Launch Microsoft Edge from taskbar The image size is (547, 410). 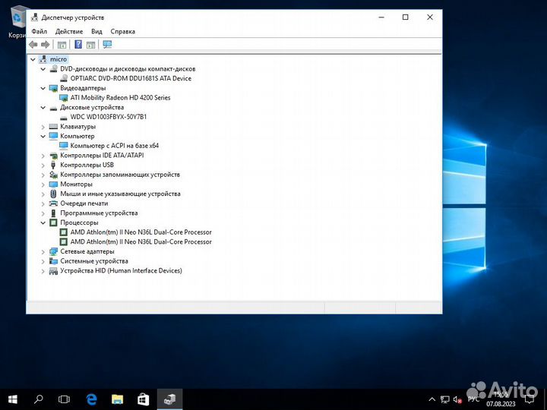pyautogui.click(x=91, y=399)
